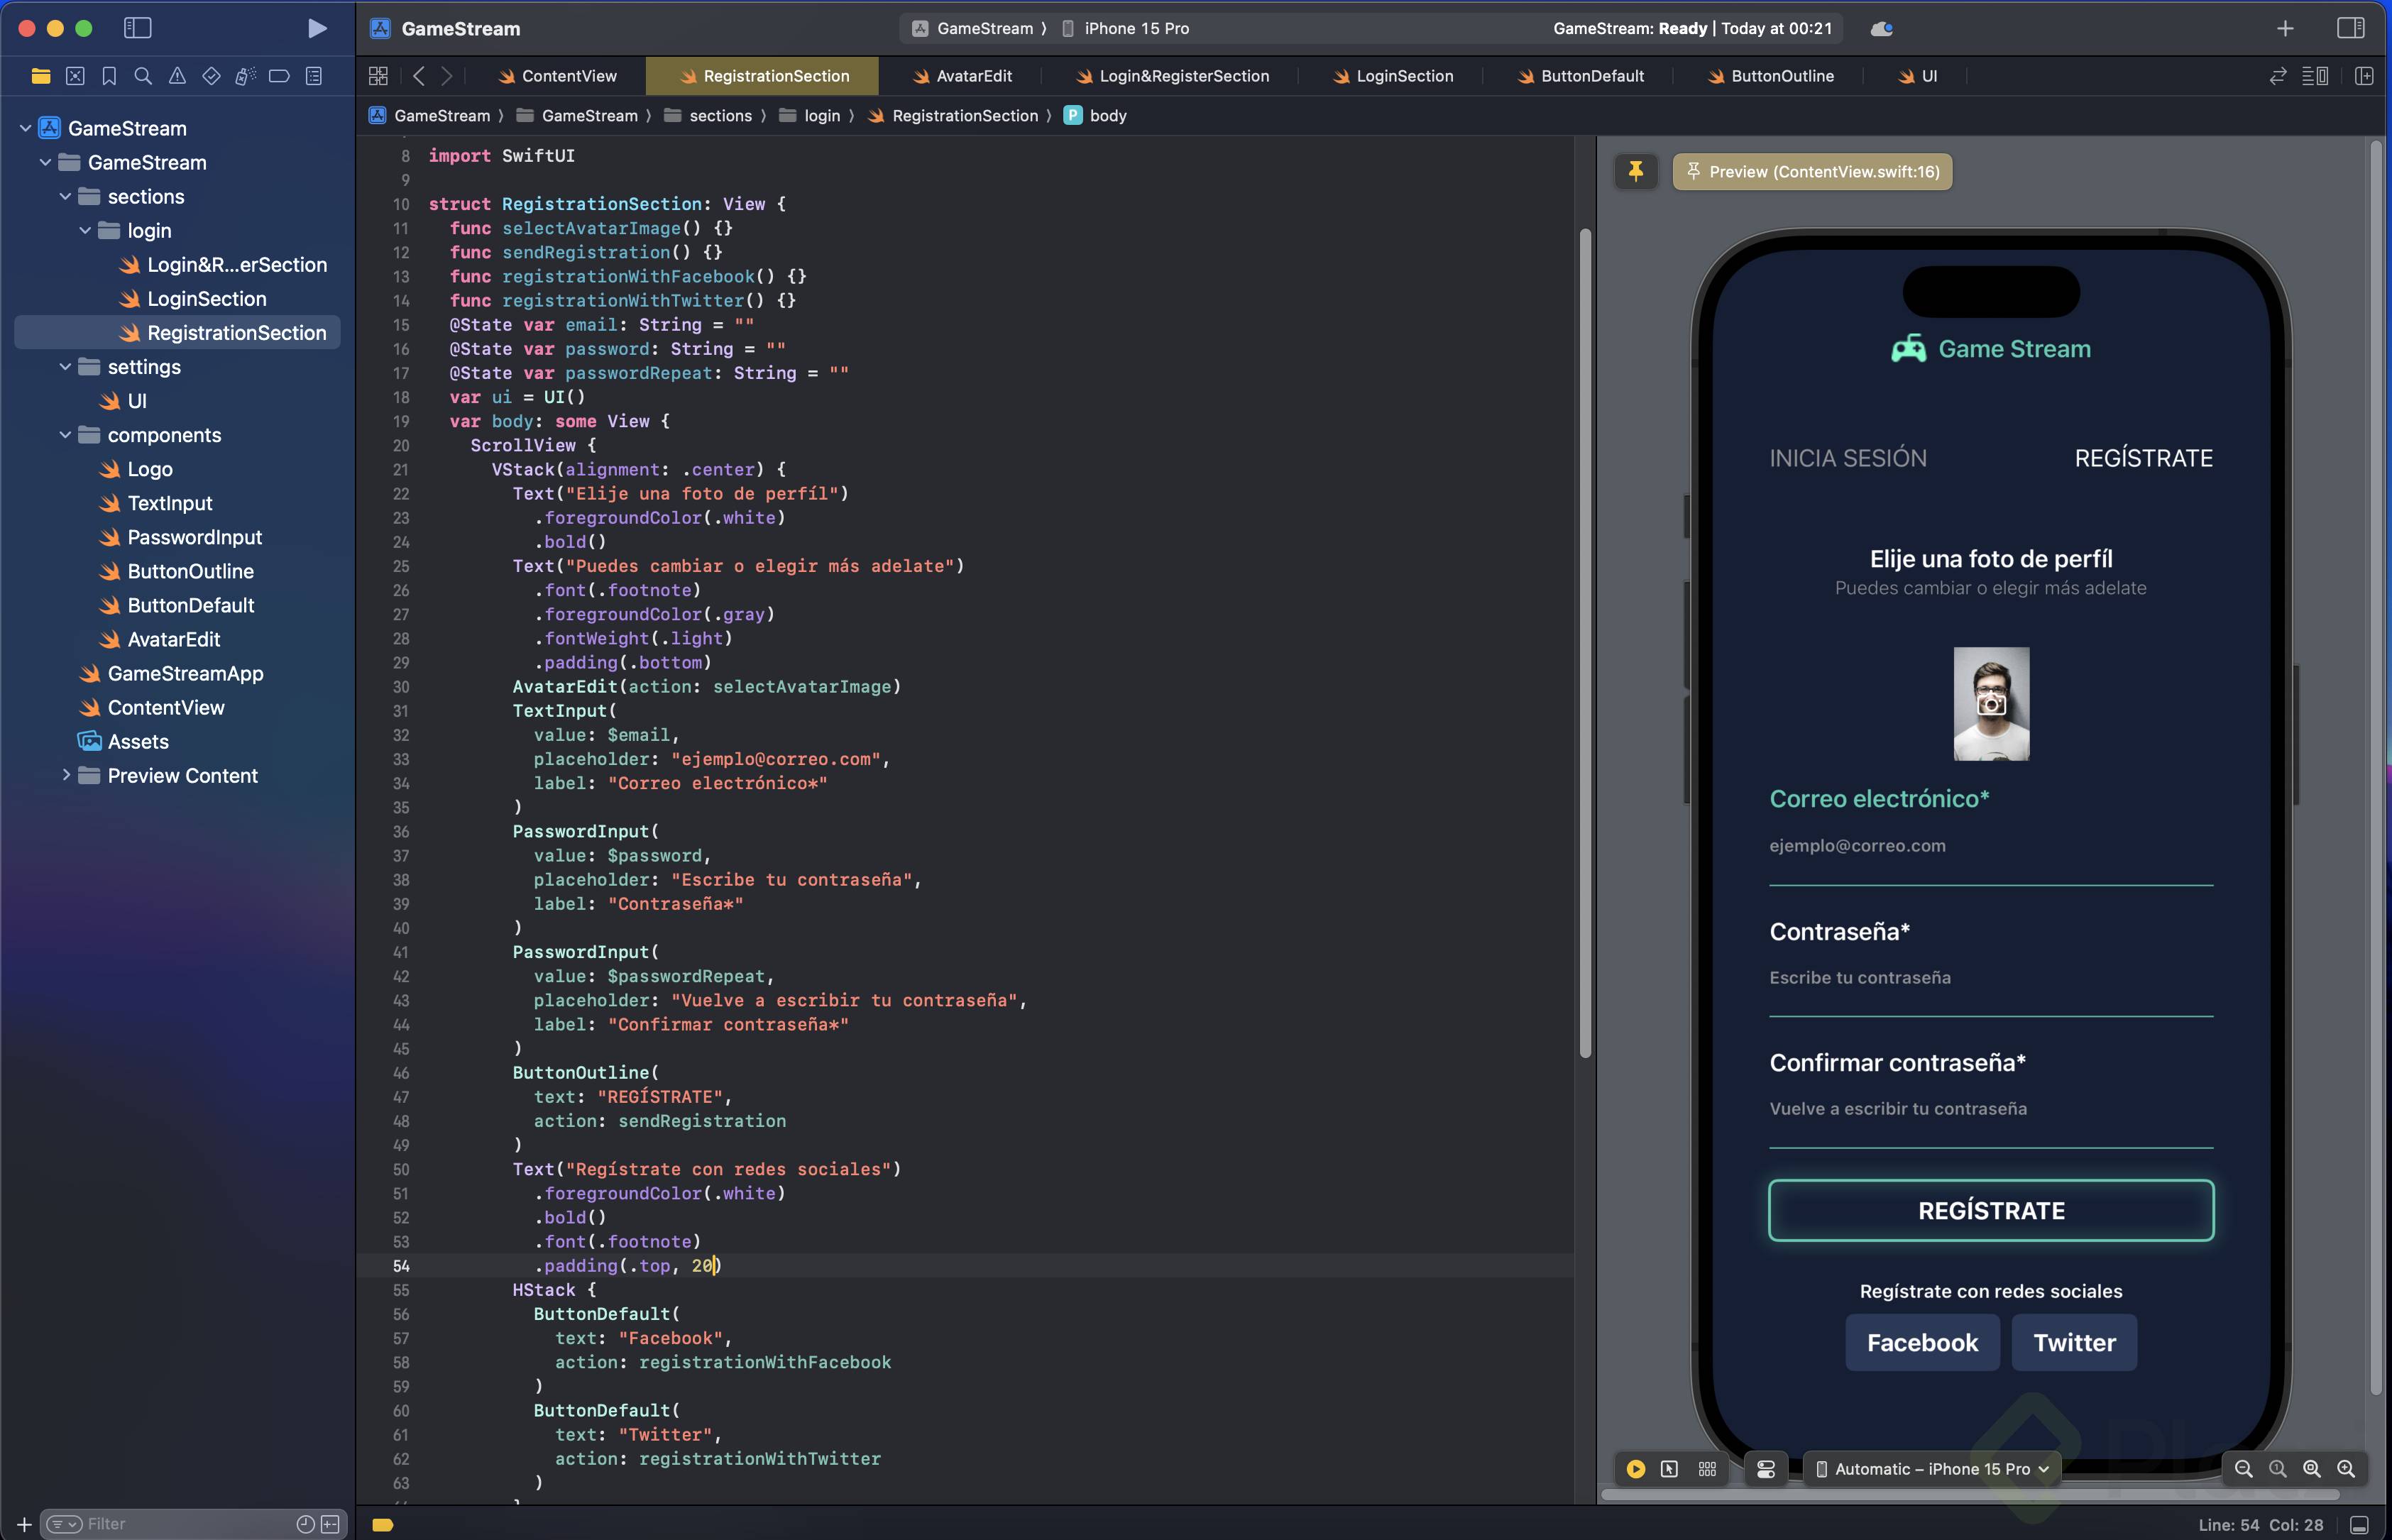
Task: Start live preview with play icon
Action: [x=1636, y=1469]
